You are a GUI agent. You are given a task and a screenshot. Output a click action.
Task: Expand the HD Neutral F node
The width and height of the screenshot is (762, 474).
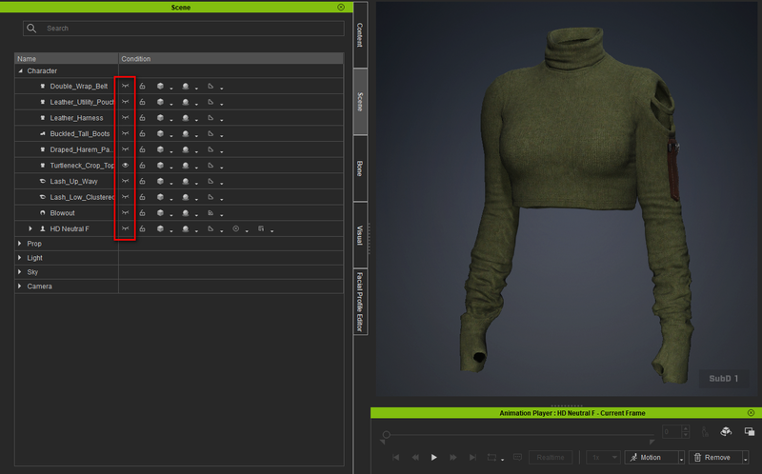30,228
